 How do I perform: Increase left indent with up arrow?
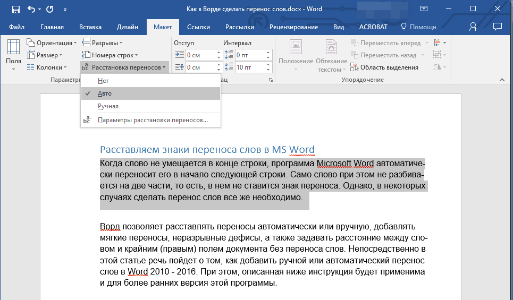(219, 52)
